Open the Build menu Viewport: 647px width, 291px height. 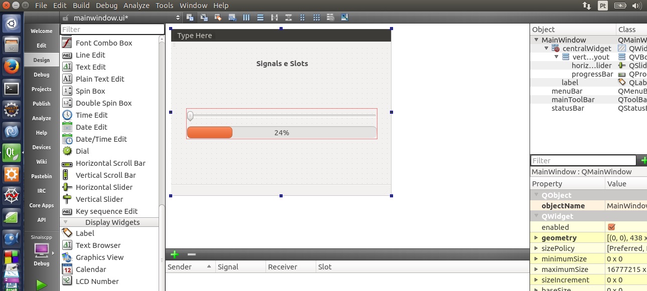(81, 6)
